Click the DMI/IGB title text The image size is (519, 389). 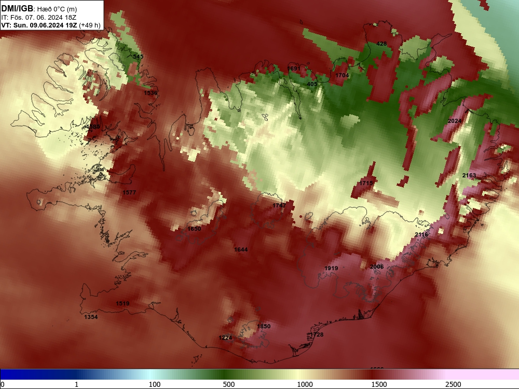coord(17,8)
